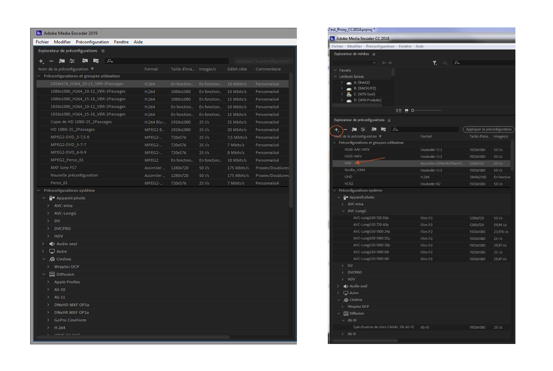The width and height of the screenshot is (553, 371).
Task: Collapse Favoris in the media browser
Action: pyautogui.click(x=335, y=71)
